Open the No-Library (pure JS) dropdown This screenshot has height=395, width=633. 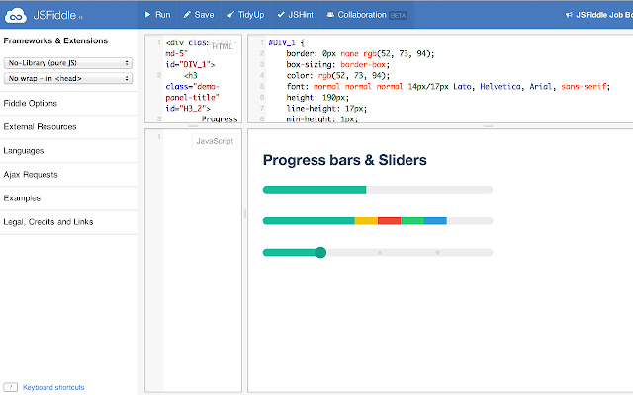click(x=69, y=62)
